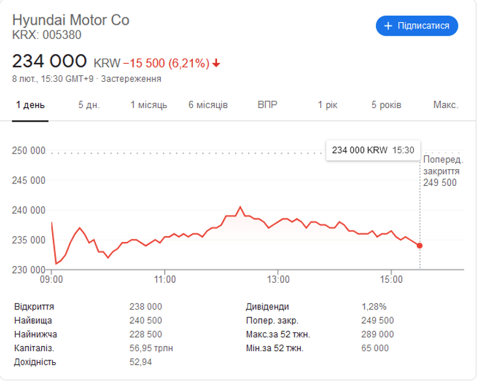Click the red end-point dot on chart
Viewport: 482px width, 383px height.
click(419, 245)
